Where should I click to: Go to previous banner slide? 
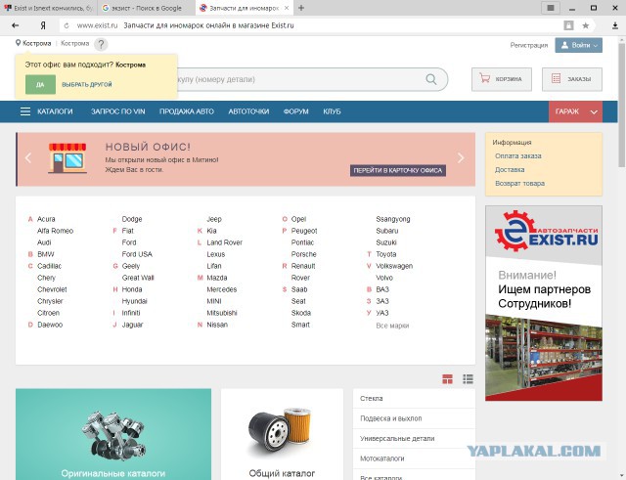click(28, 158)
